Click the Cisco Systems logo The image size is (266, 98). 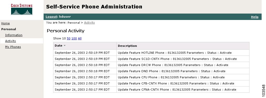[x=22, y=10]
